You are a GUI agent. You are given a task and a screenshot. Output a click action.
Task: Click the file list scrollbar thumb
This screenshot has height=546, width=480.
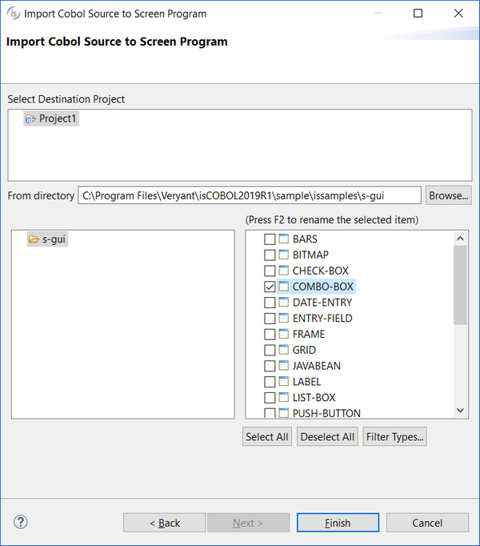pyautogui.click(x=460, y=285)
